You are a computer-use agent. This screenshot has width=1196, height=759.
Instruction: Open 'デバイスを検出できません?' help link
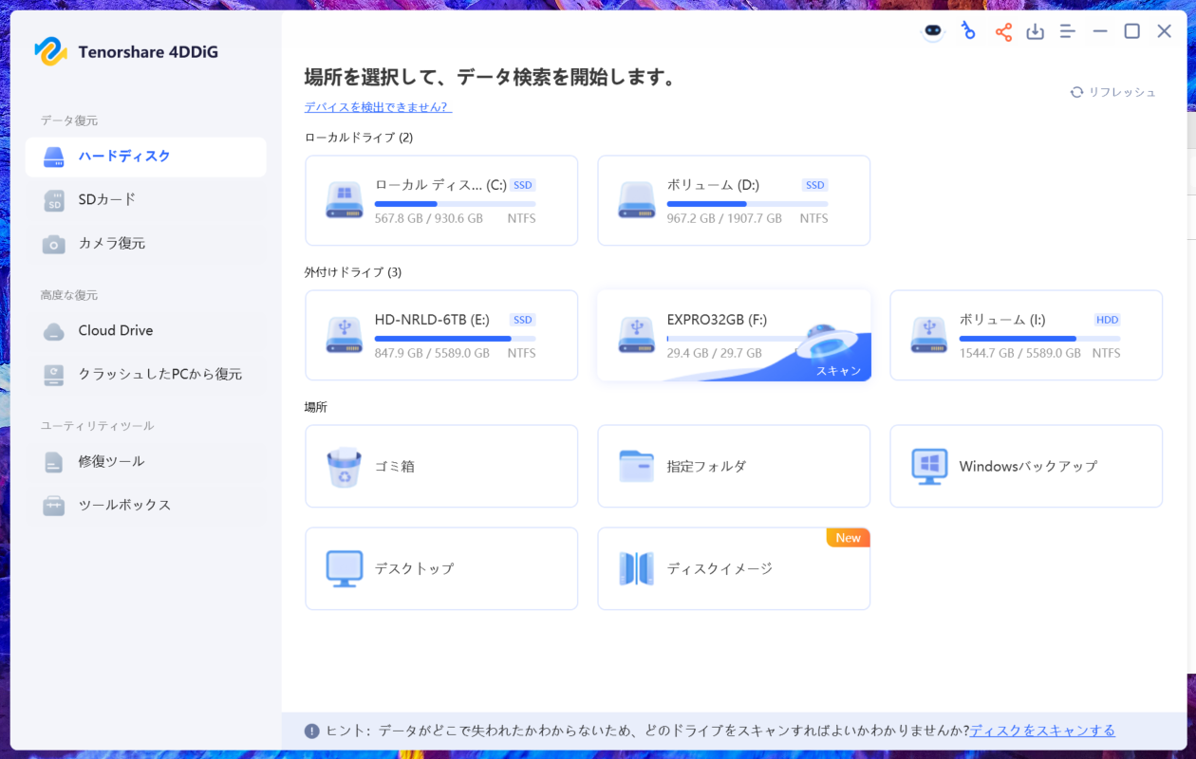tap(378, 107)
